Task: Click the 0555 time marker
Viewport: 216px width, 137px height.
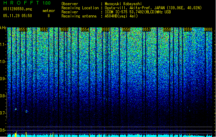Action: click(105, 29)
